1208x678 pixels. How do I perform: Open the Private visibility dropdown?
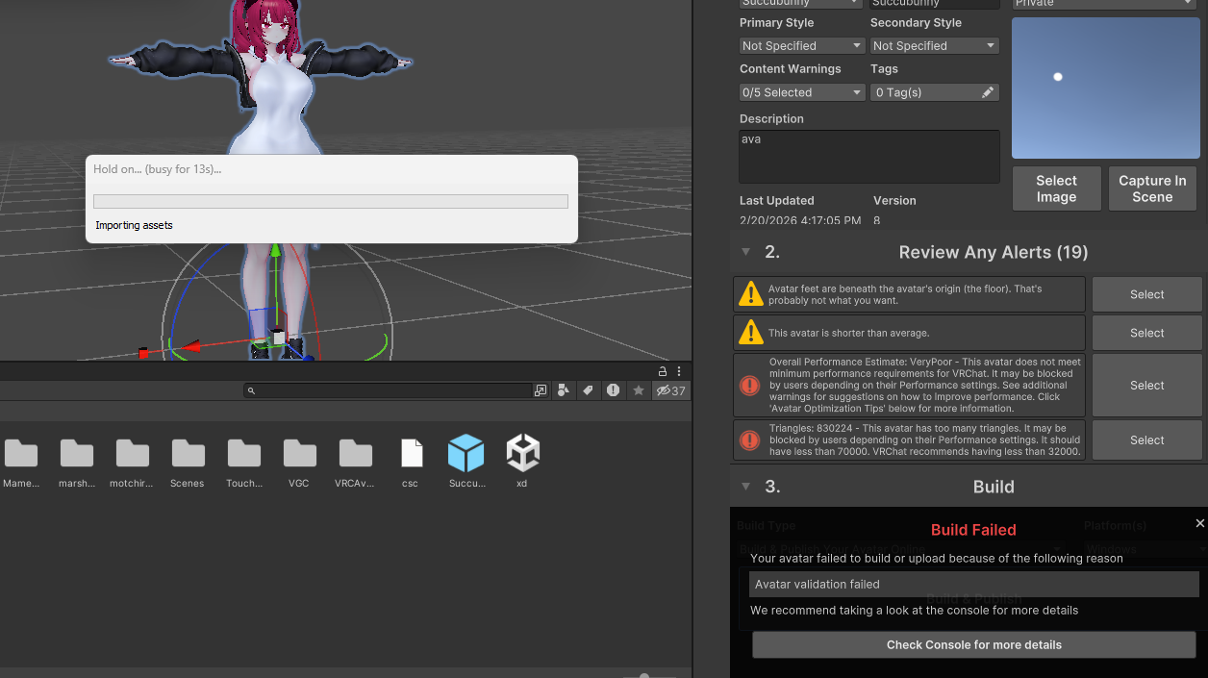pos(1105,4)
